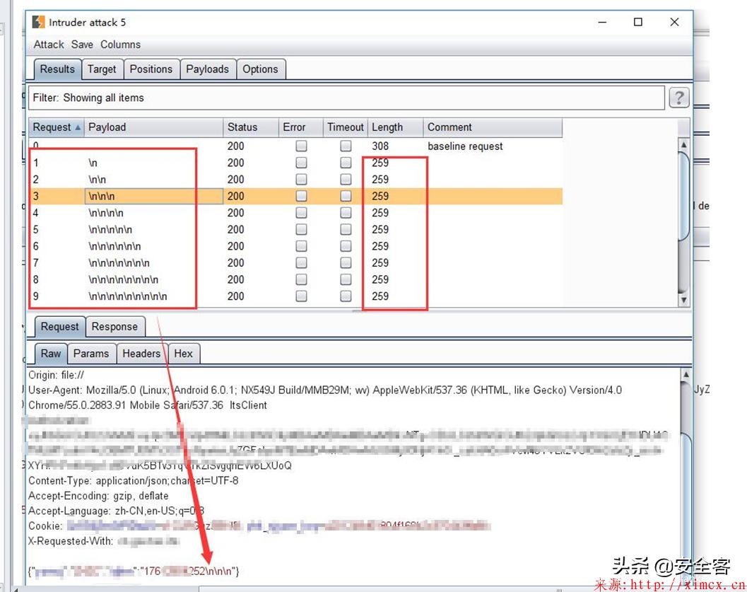Screen dimensions: 747x592
Task: Sort by the Comment column header
Action: coord(493,127)
